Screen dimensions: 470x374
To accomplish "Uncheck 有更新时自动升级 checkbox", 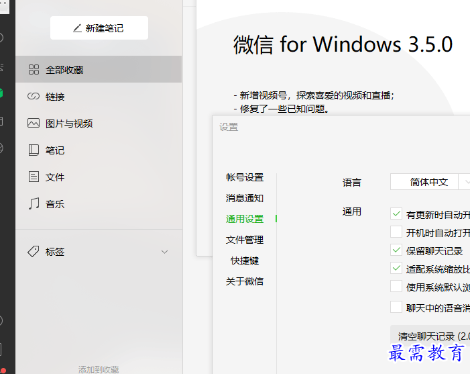I will coord(396,214).
